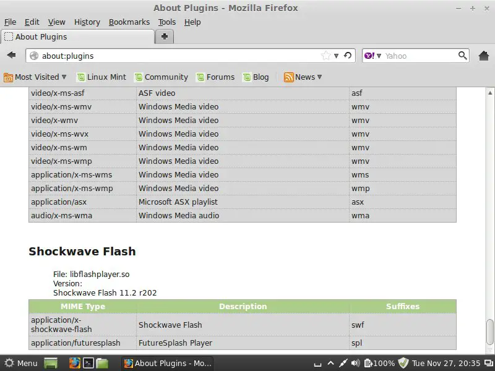Click 'File: libflashplayer.so' text
The image size is (495, 371).
91,274
